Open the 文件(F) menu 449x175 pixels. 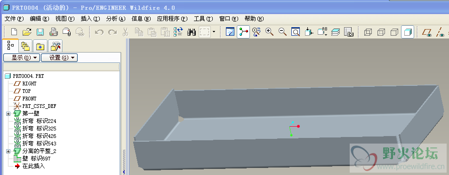click(x=14, y=19)
